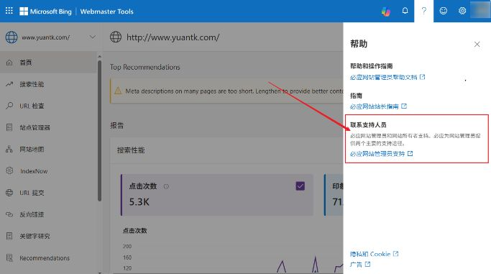Close the 帮助 help panel
The height and width of the screenshot is (274, 491).
pyautogui.click(x=477, y=44)
